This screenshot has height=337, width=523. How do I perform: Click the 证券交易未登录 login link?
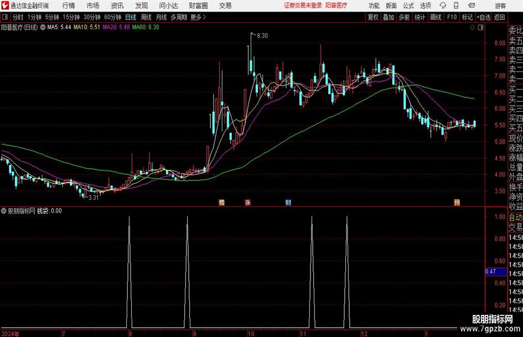tap(303, 6)
